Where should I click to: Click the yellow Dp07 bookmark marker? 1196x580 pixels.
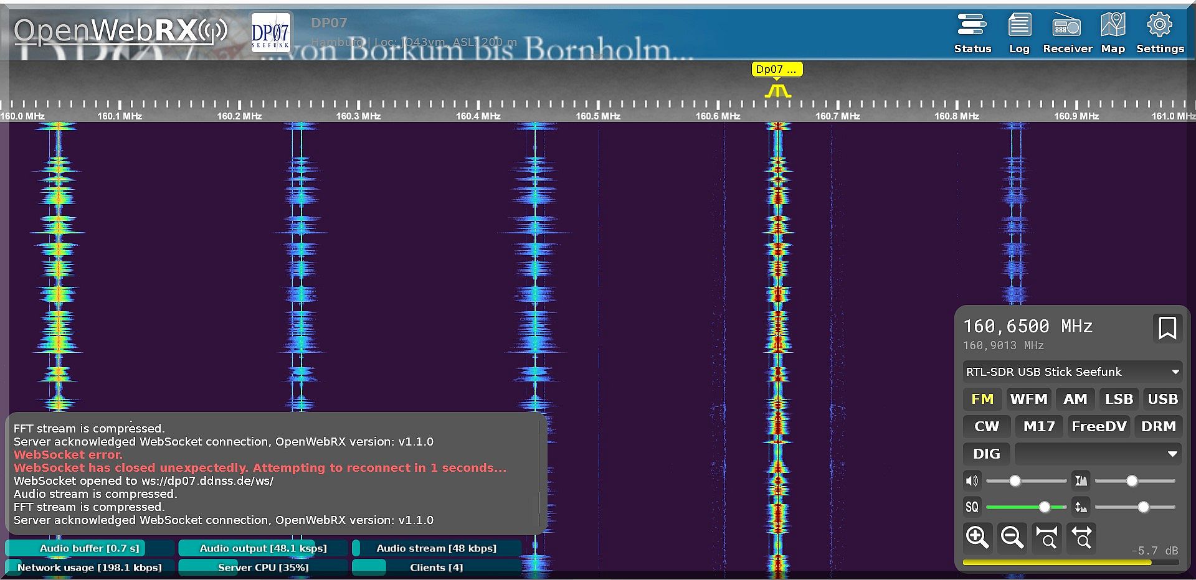click(x=776, y=69)
